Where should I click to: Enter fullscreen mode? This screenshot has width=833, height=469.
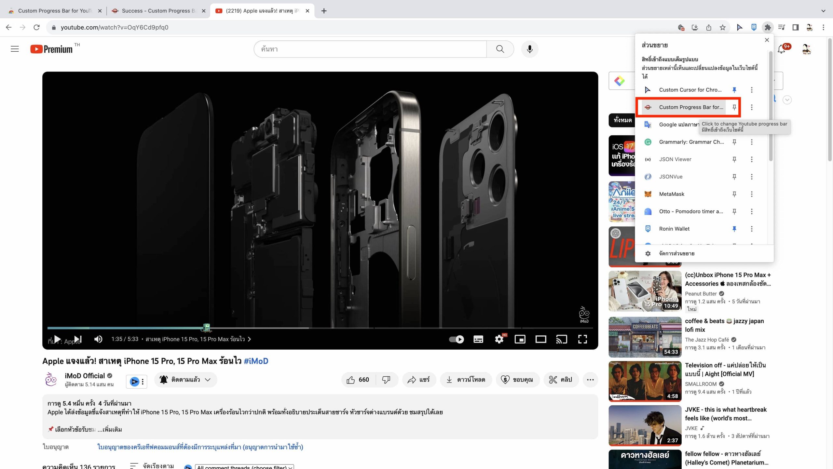(582, 339)
